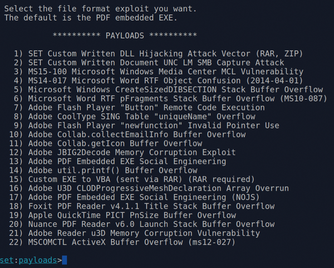Click the SET Custom Written DLL Hijacking entry
Screen dimensions: 334x268
pos(158,53)
